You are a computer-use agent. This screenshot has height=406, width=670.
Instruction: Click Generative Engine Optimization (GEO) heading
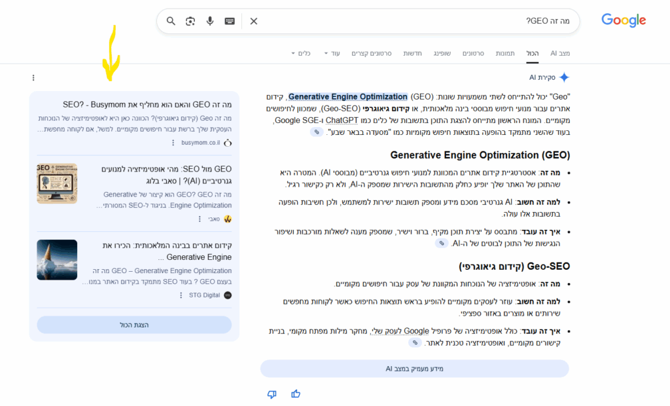pos(480,155)
